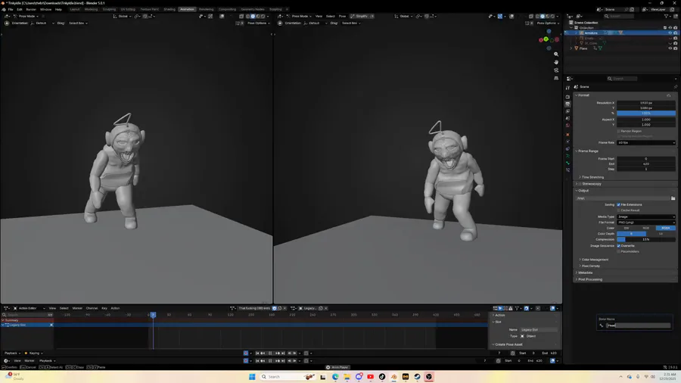
Task: Hide the Collection in viewports
Action: click(670, 28)
